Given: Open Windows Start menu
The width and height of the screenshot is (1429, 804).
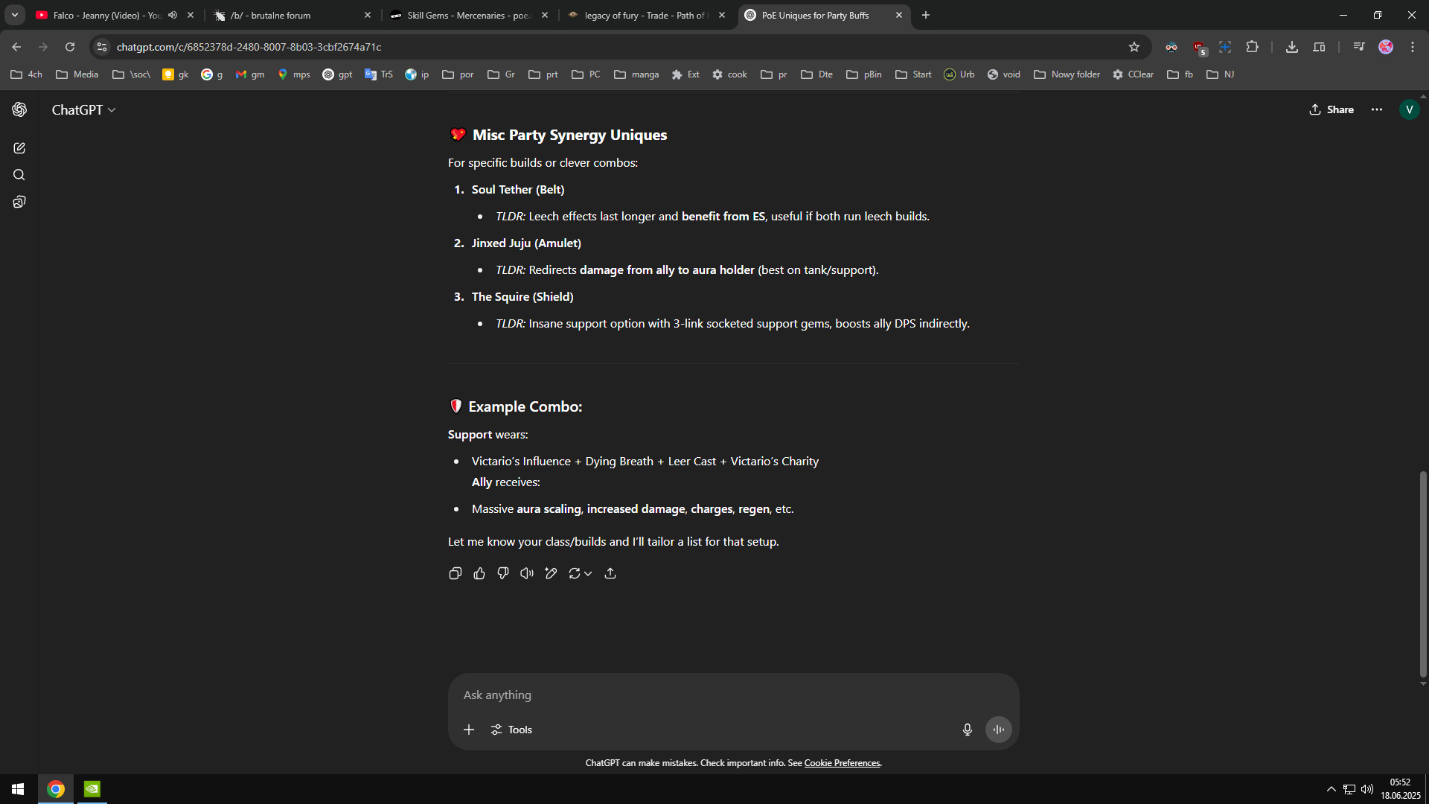Looking at the screenshot, I should pyautogui.click(x=18, y=789).
